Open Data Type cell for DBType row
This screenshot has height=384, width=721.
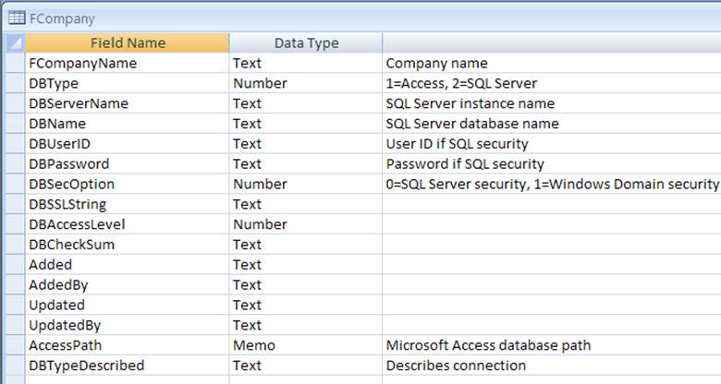(x=306, y=83)
